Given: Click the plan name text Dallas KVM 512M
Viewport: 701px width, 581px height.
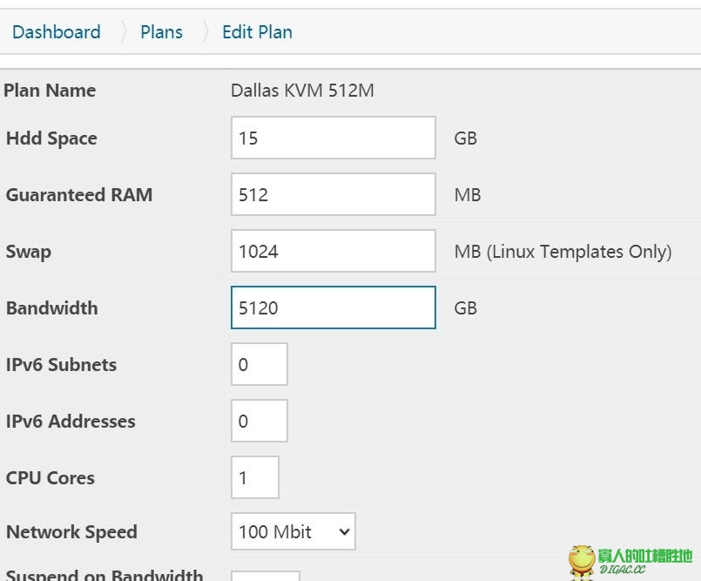Looking at the screenshot, I should click(x=302, y=91).
